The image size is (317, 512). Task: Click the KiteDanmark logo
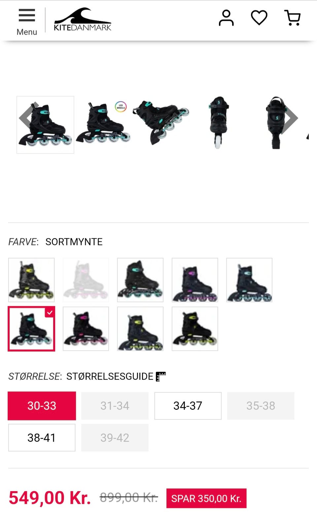tap(83, 20)
